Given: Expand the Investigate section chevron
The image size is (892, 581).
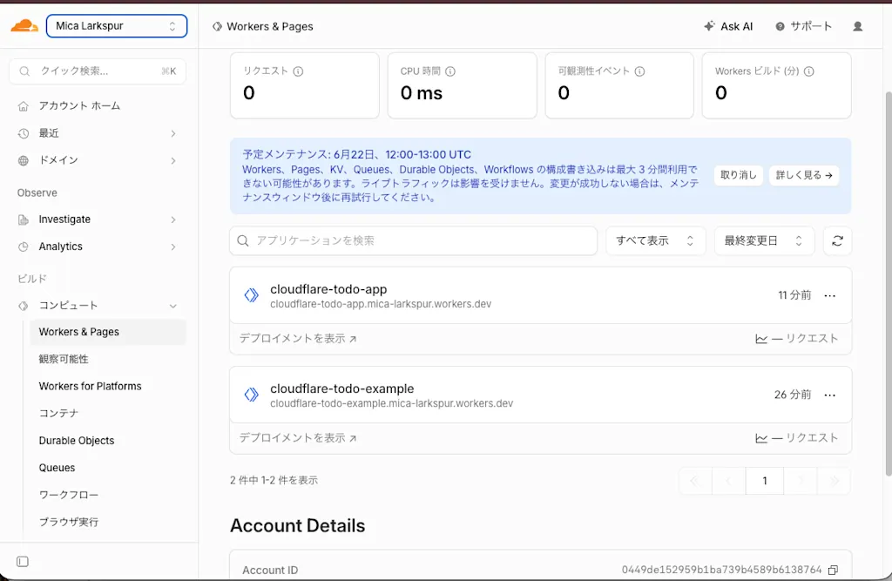Looking at the screenshot, I should point(173,220).
